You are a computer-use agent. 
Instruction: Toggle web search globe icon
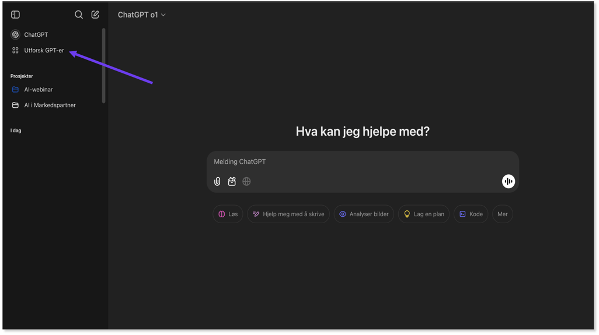(246, 181)
